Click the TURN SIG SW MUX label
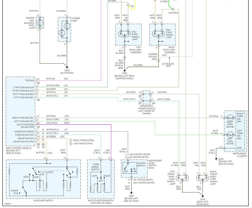Viewport: 252px width, 208px height. 25,135
